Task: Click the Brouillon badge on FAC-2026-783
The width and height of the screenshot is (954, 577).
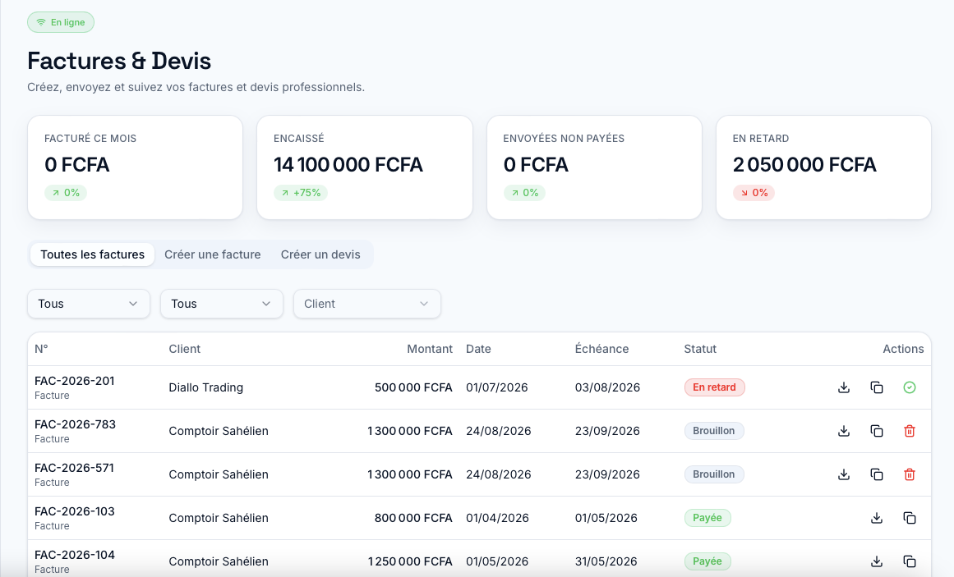Action: pyautogui.click(x=714, y=431)
